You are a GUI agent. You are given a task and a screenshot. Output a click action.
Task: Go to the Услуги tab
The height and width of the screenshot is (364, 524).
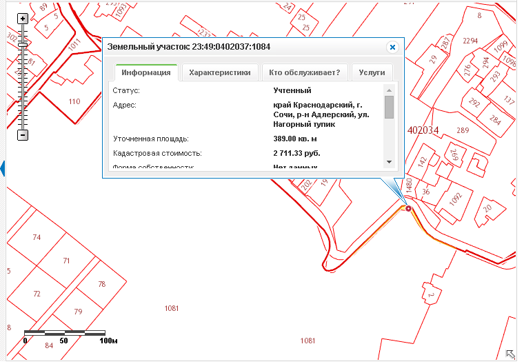coord(372,72)
